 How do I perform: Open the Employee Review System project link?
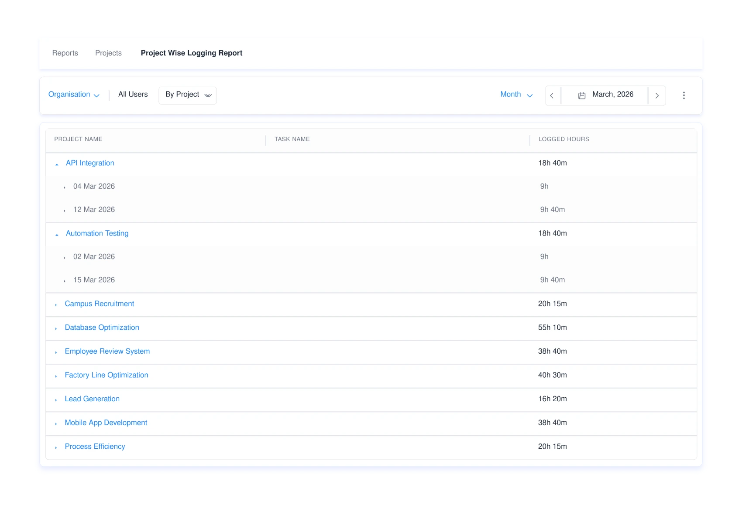107,351
